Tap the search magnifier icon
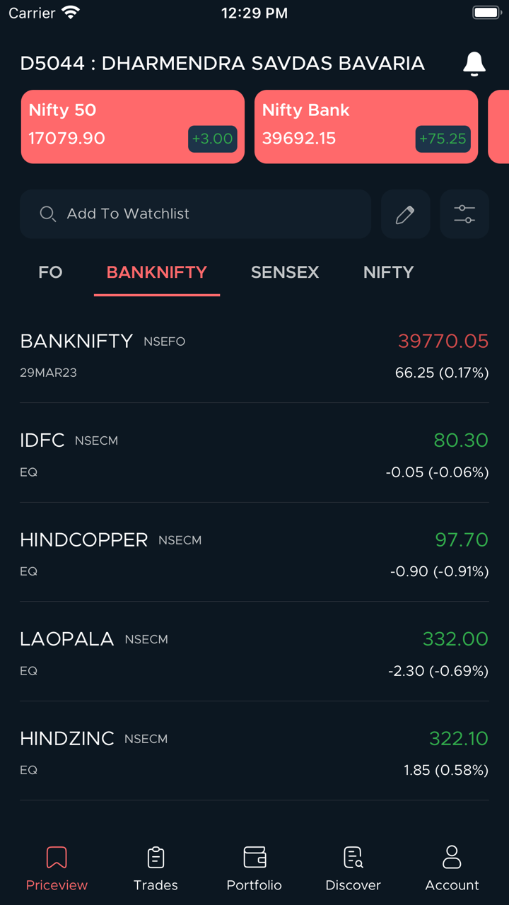 [x=47, y=214]
